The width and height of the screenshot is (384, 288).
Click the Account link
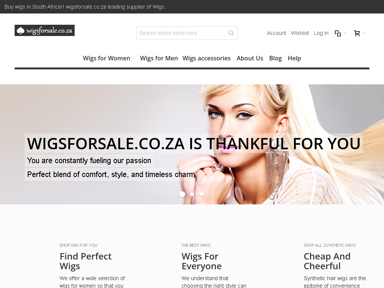coord(276,33)
